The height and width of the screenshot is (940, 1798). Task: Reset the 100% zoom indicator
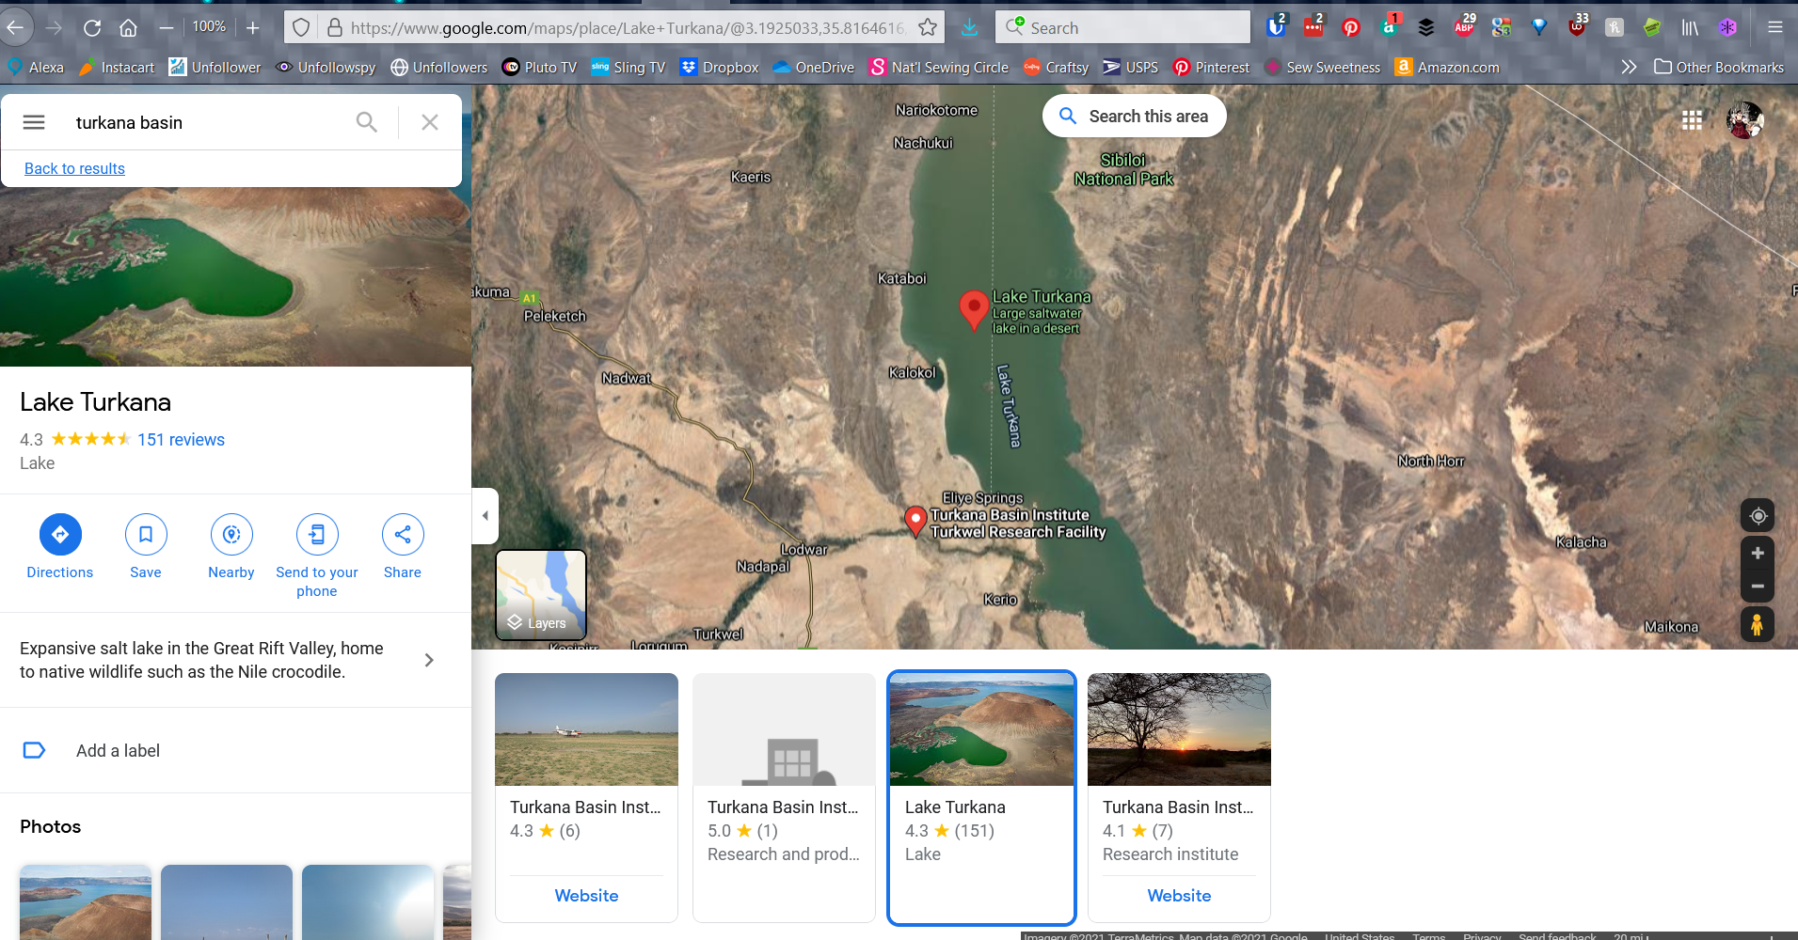tap(209, 26)
